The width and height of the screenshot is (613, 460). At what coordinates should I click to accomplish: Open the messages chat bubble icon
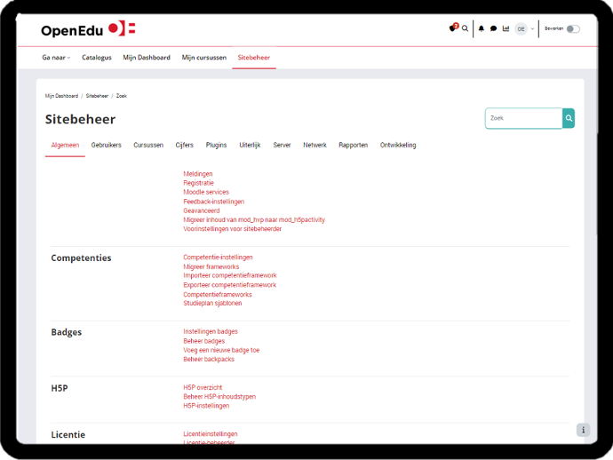click(493, 28)
